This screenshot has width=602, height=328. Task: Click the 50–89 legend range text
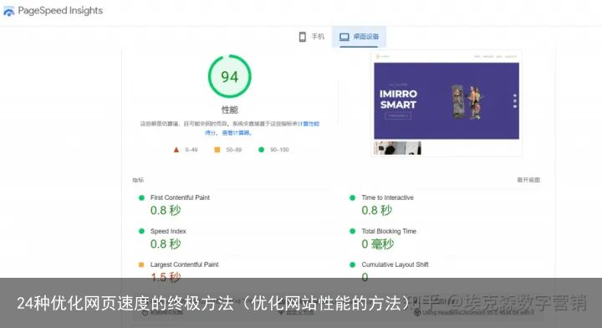click(234, 150)
